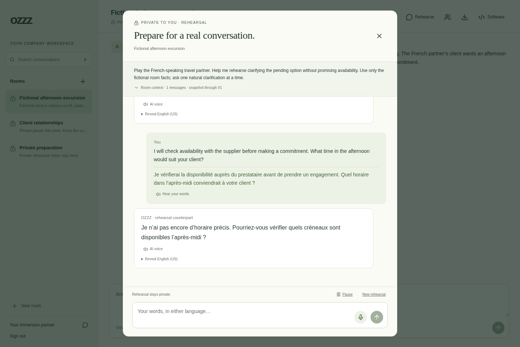Add a room with the plus icon

pos(83,81)
